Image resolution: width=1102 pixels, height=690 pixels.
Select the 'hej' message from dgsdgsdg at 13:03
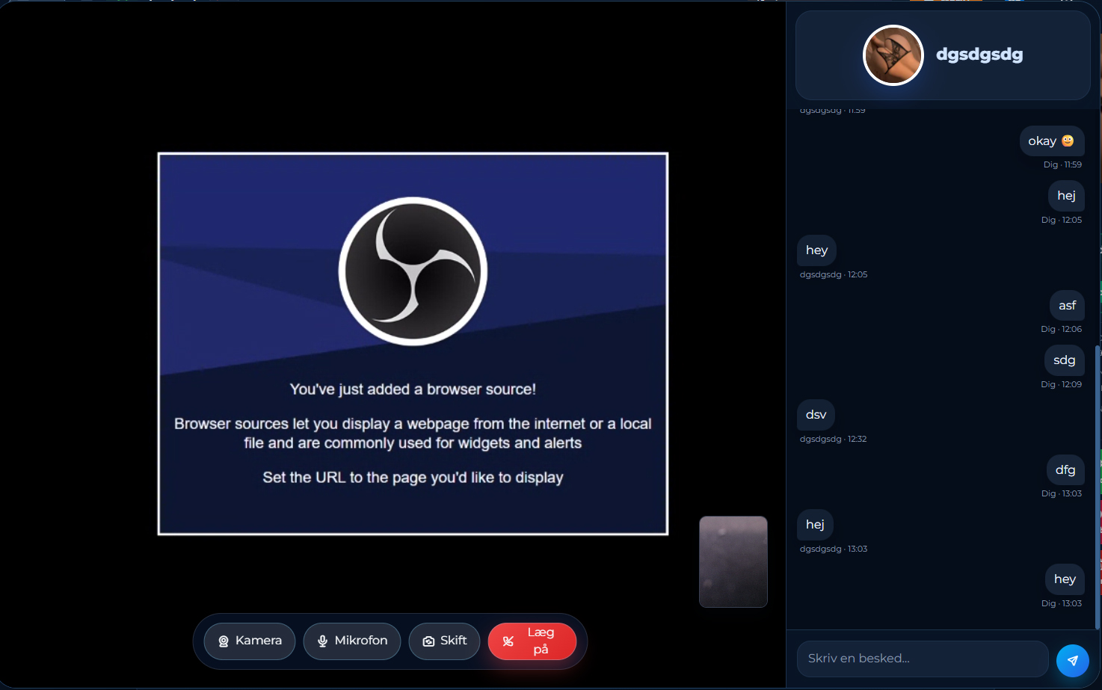point(816,525)
